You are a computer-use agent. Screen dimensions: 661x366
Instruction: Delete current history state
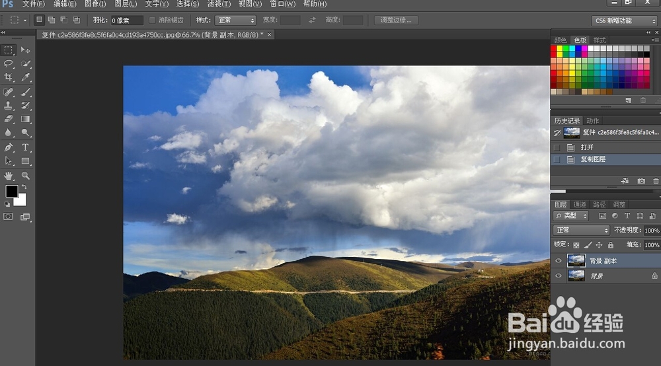[x=656, y=180]
